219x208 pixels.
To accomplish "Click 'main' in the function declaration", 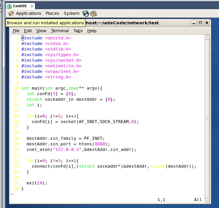I will pyautogui.click(x=37, y=88).
